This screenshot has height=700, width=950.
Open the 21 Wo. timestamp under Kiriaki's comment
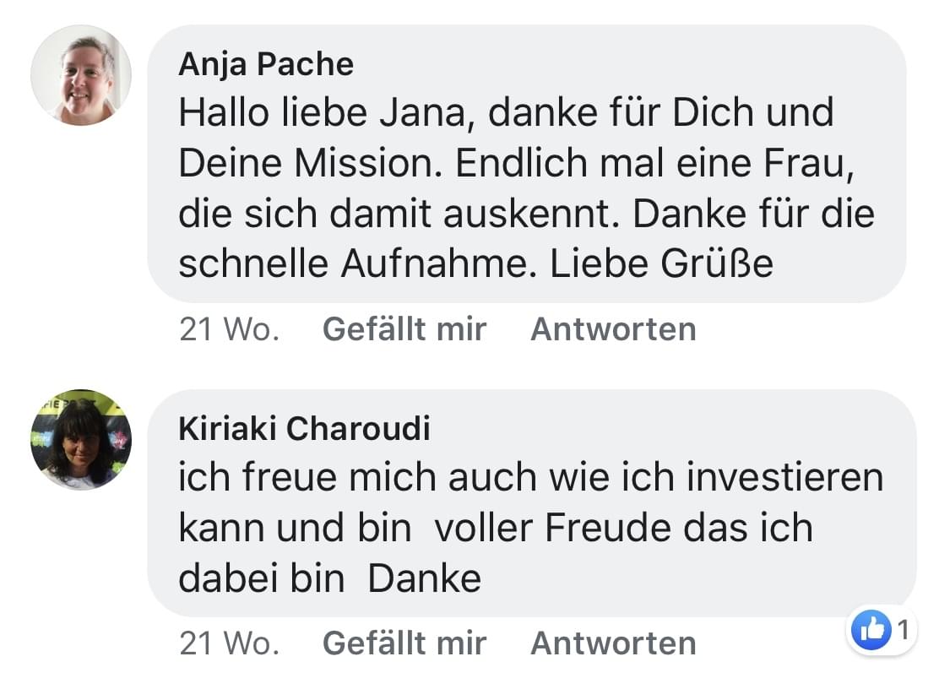pos(229,643)
